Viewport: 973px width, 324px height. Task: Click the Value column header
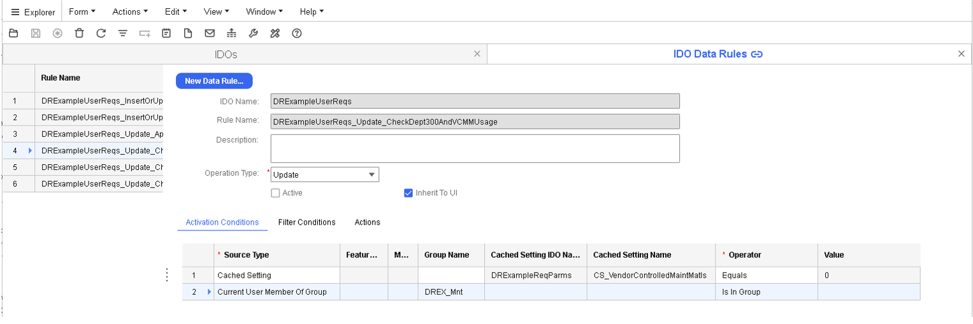pyautogui.click(x=869, y=255)
